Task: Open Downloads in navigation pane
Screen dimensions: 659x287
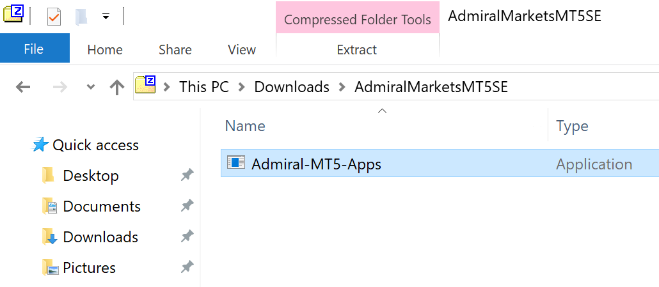Action: click(100, 237)
